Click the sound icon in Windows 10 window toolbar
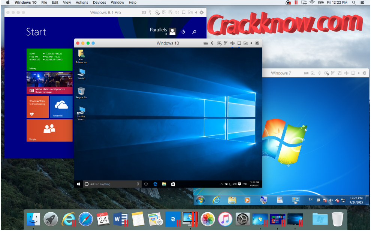371x231 pixels. coord(233,43)
